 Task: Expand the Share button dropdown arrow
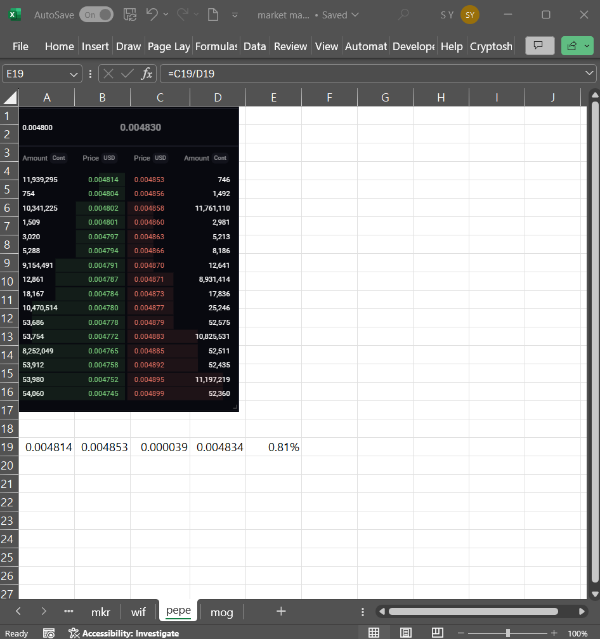click(x=587, y=46)
